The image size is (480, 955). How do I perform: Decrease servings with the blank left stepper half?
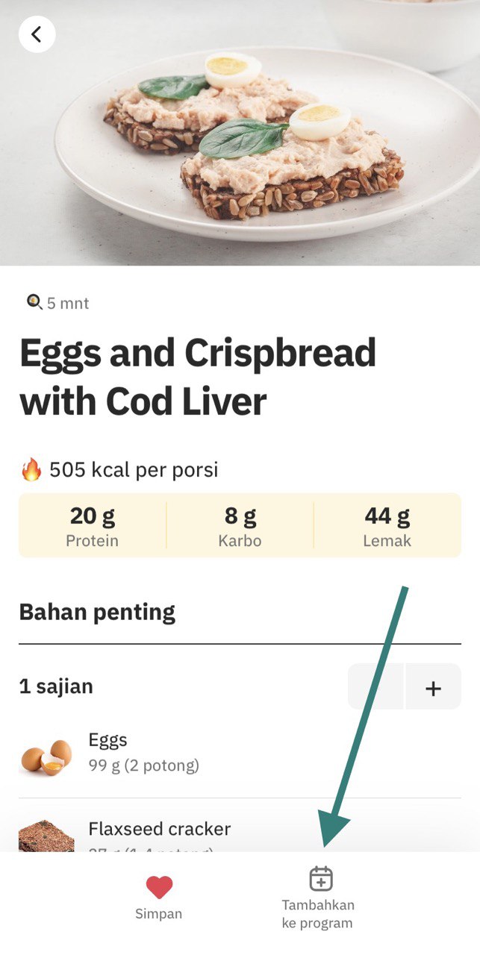coord(376,687)
